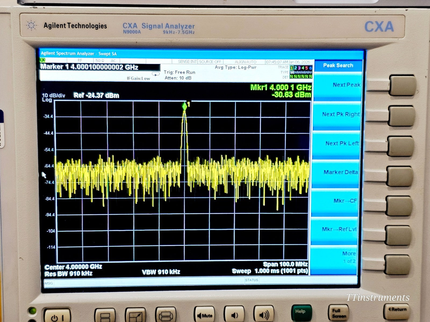Select trace 1 in the TRACE indicator
The width and height of the screenshot is (430, 322).
(x=291, y=68)
